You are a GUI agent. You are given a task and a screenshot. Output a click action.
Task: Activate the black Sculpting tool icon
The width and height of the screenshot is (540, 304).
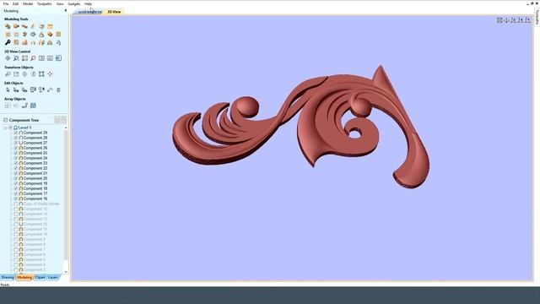pyautogui.click(x=8, y=42)
